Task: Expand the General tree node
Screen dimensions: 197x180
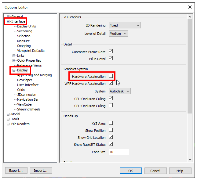Action: tap(8, 16)
